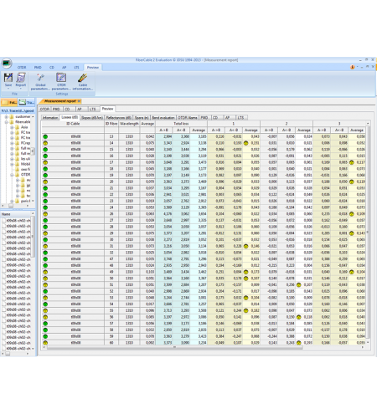
Task: Close the Measurement report document tab
Action: click(79, 101)
